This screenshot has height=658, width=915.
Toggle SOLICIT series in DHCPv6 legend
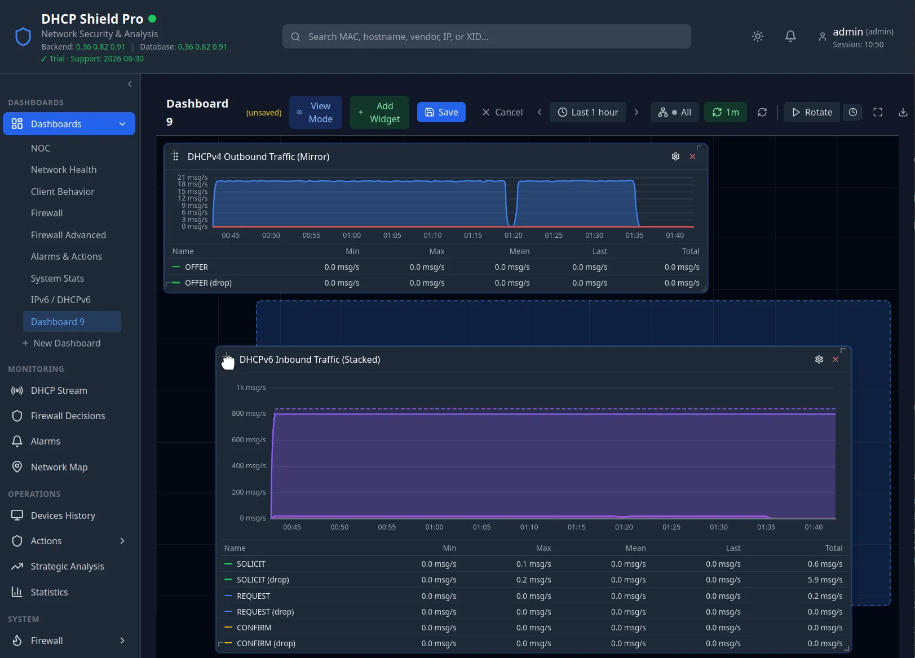click(251, 564)
